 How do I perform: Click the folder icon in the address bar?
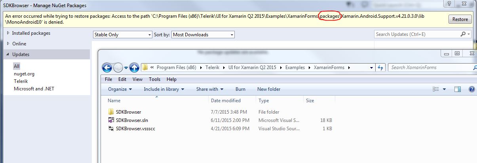(145, 67)
